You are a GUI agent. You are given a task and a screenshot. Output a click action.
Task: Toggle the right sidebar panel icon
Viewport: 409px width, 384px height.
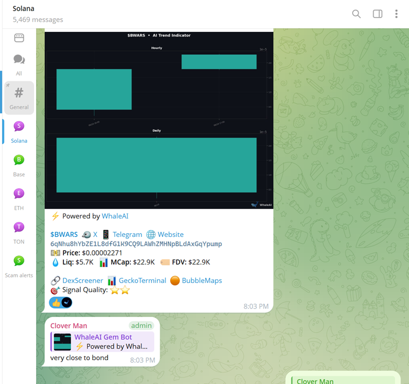(x=378, y=14)
